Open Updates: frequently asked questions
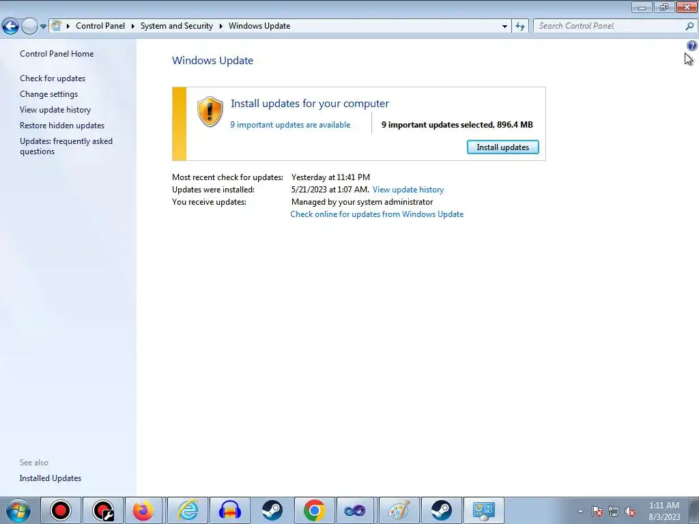This screenshot has height=524, width=699. [x=66, y=146]
